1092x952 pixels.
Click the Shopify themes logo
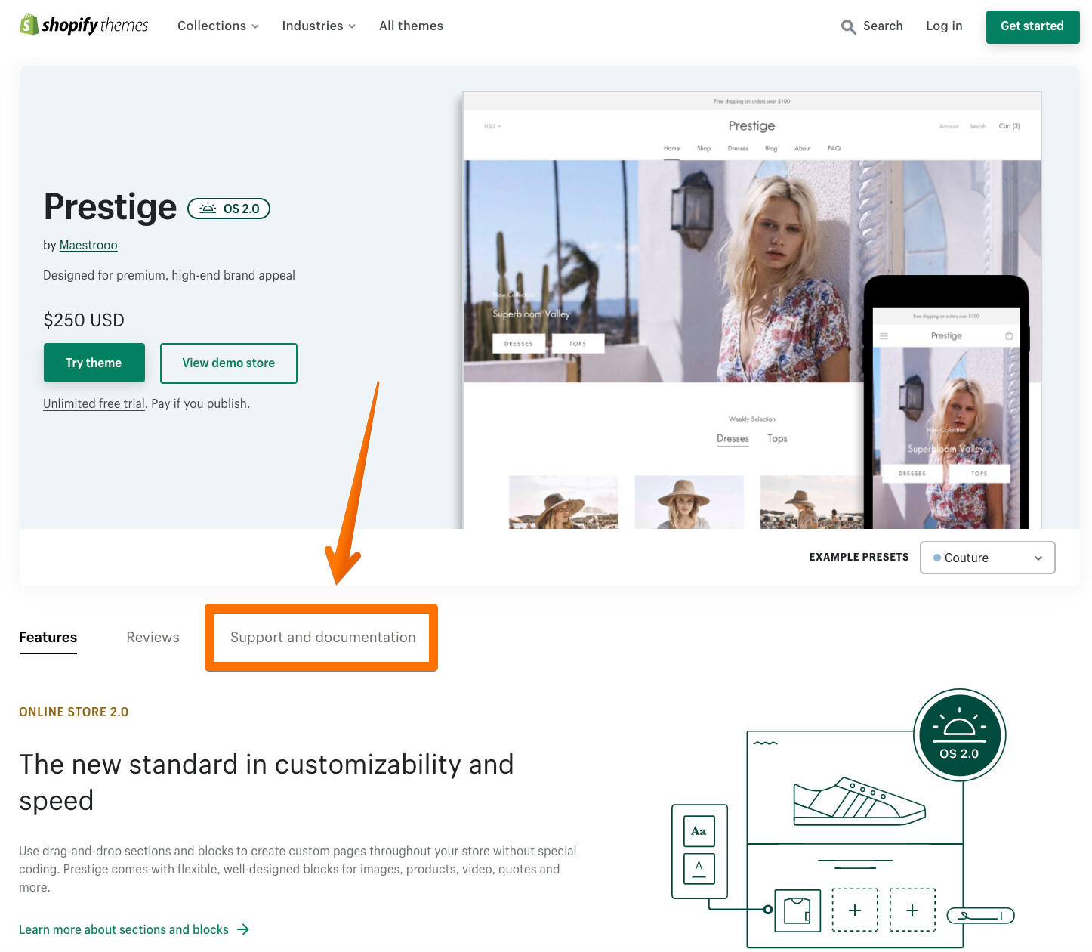[84, 25]
